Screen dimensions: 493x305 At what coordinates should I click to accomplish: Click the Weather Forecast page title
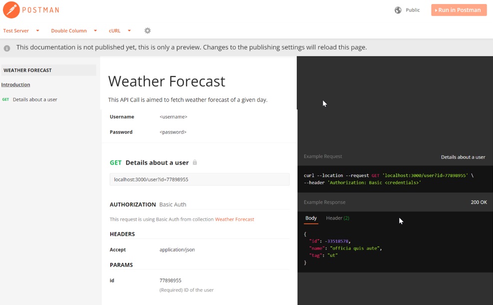coord(167,81)
